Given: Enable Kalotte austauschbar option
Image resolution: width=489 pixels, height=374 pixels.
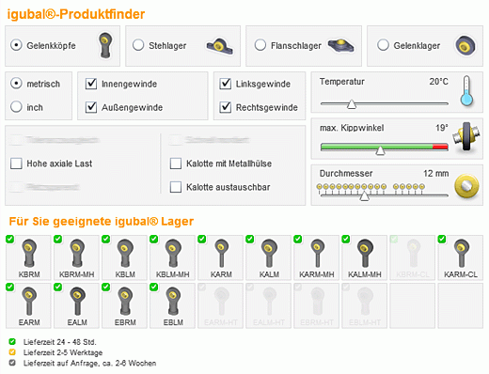Looking at the screenshot, I should tap(176, 187).
